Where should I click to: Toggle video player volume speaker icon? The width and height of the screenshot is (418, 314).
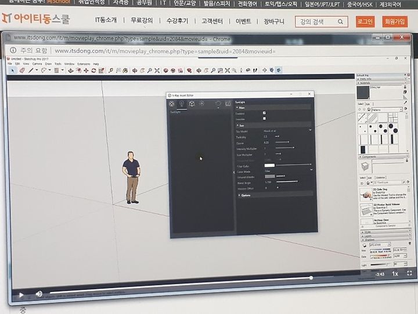tap(39, 294)
